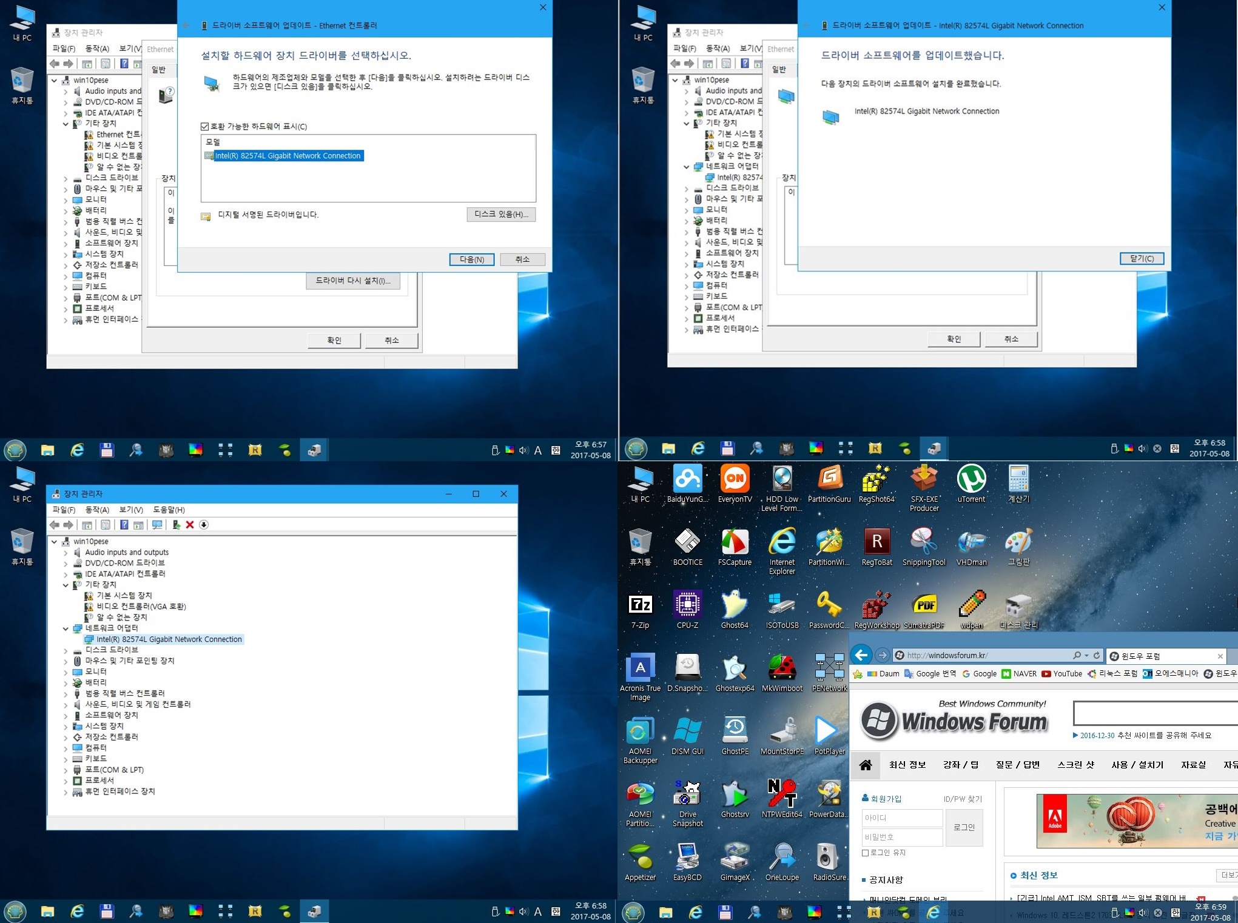Image resolution: width=1238 pixels, height=923 pixels.
Task: Open the 7-Zip desktop icon
Action: (640, 610)
